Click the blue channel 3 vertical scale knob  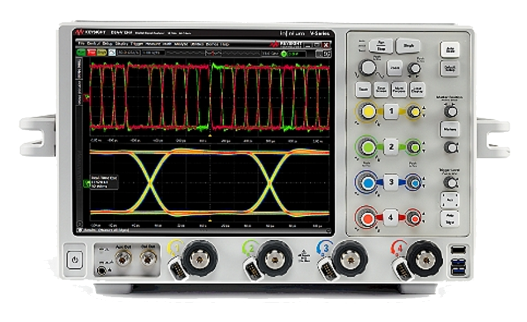pos(367,183)
